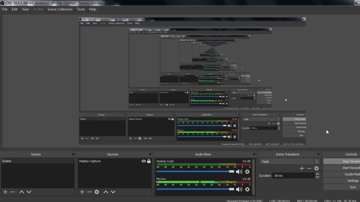Remove scene transition with minus icon
The height and width of the screenshot is (202, 360).
309,168
